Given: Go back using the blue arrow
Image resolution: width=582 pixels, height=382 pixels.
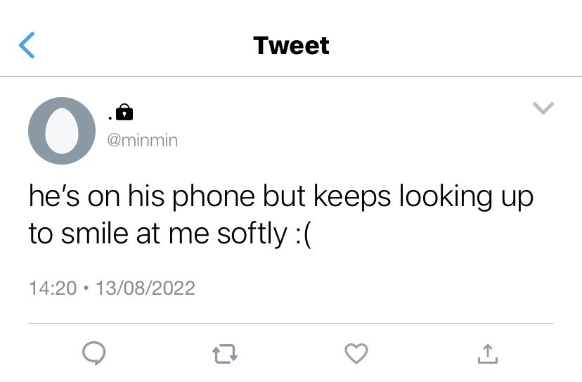Looking at the screenshot, I should [x=27, y=45].
